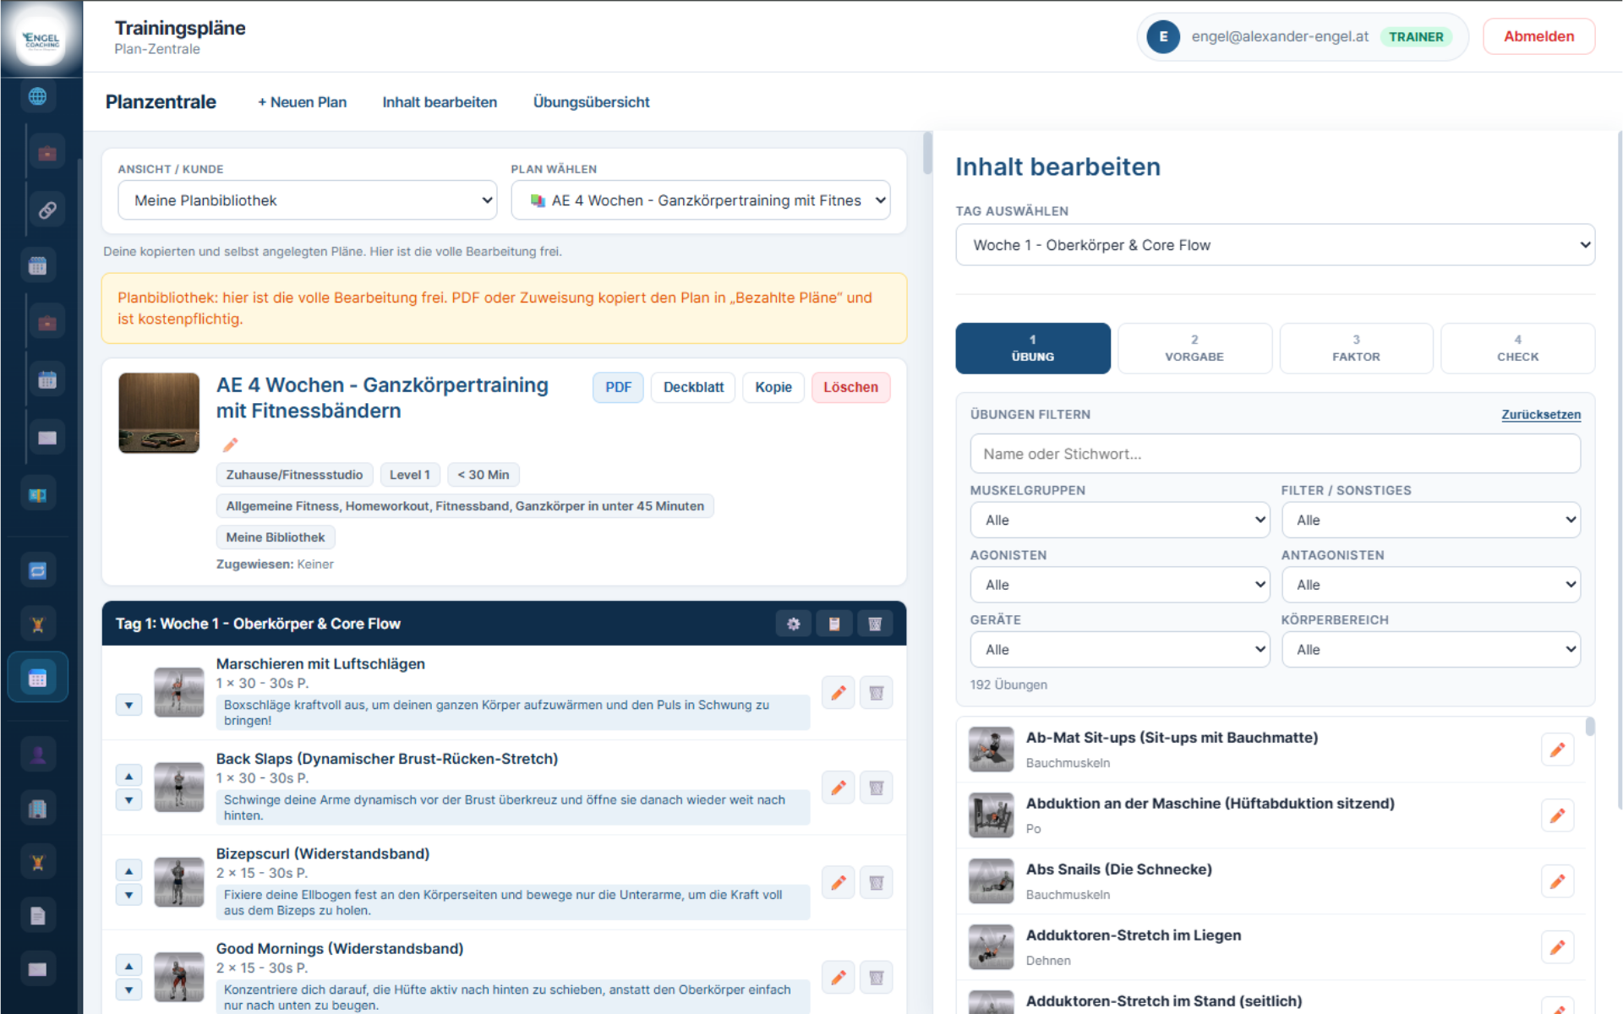Delete Good Mornings (Widerstandsband) entry
The height and width of the screenshot is (1014, 1623).
coord(877,978)
